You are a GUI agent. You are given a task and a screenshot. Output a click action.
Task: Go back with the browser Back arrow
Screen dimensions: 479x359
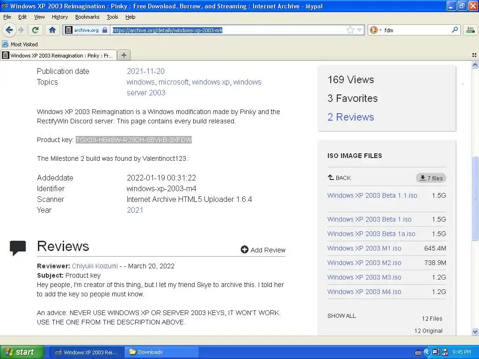point(9,30)
